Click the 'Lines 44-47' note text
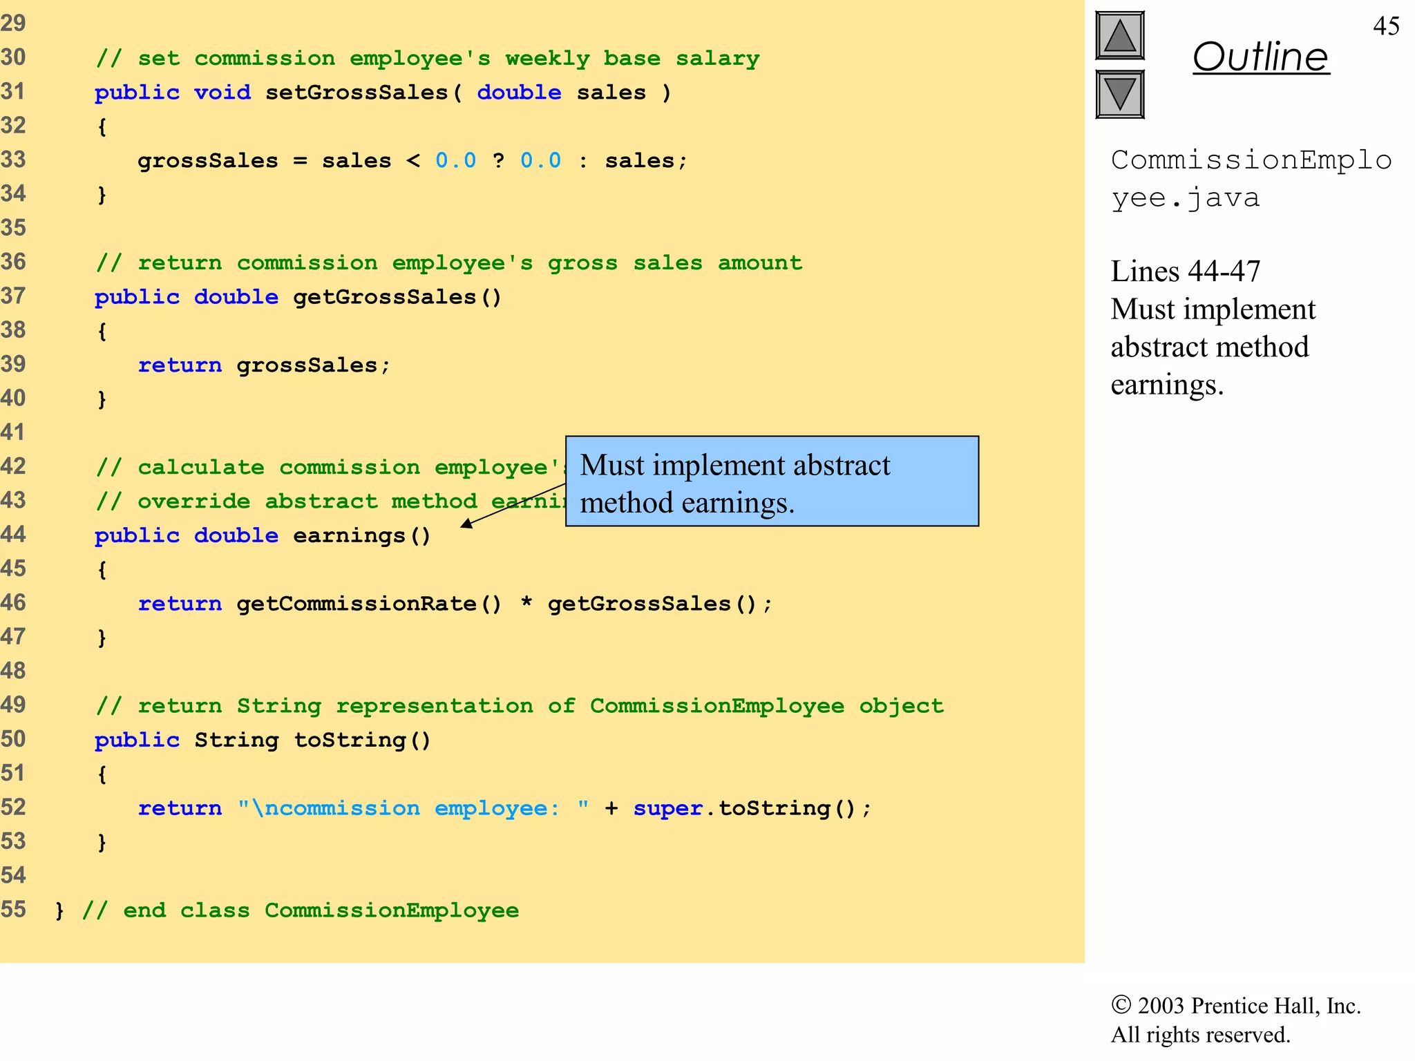Screen dimensions: 1415x1061 click(1185, 271)
